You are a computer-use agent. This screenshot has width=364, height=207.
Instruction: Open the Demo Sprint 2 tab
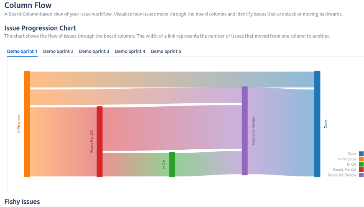point(58,51)
